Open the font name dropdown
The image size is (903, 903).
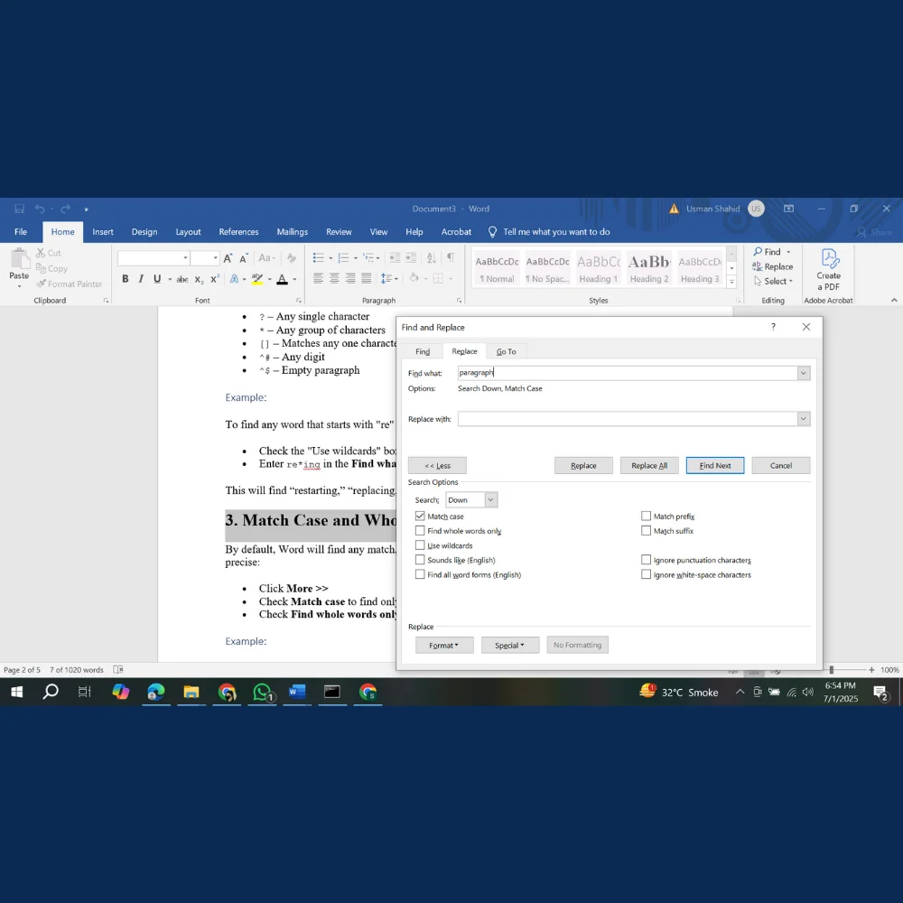(185, 258)
